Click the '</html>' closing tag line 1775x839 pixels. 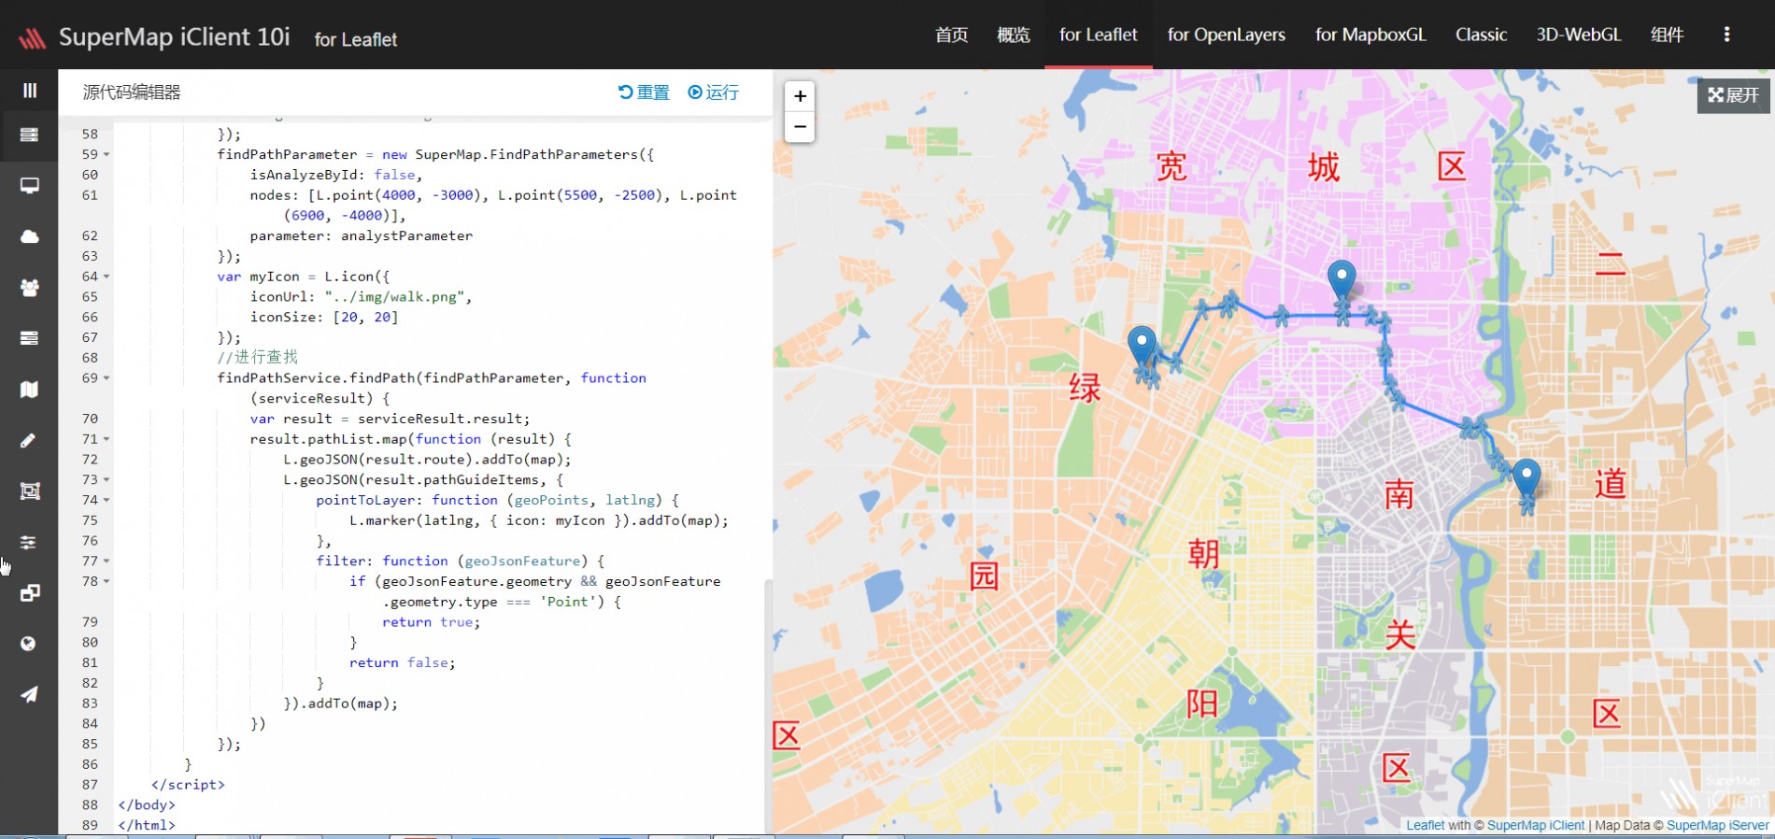147,826
